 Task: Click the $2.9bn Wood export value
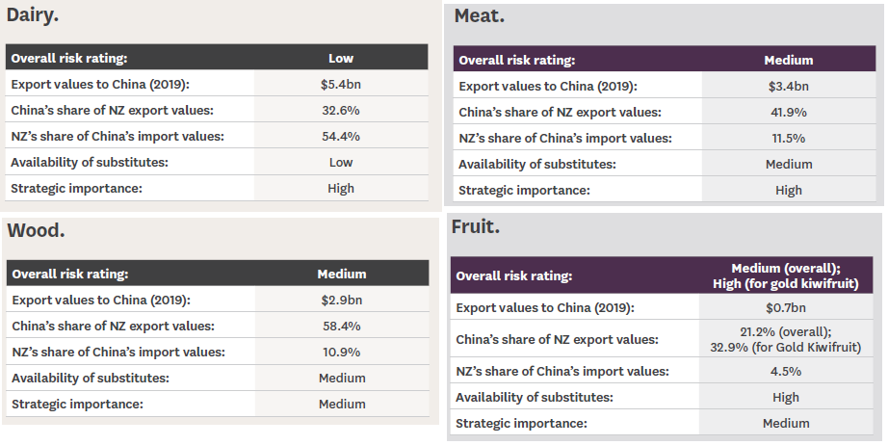[342, 300]
